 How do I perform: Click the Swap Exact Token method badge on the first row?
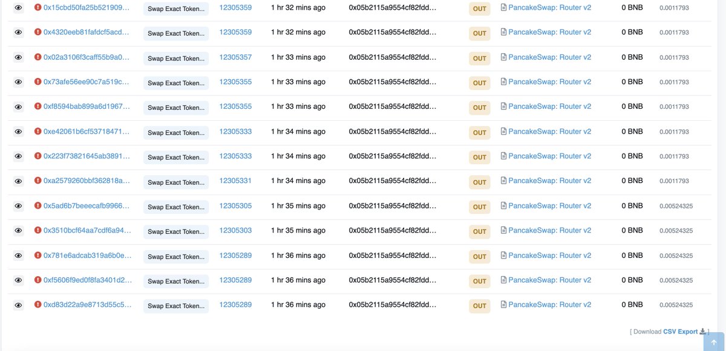[175, 9]
